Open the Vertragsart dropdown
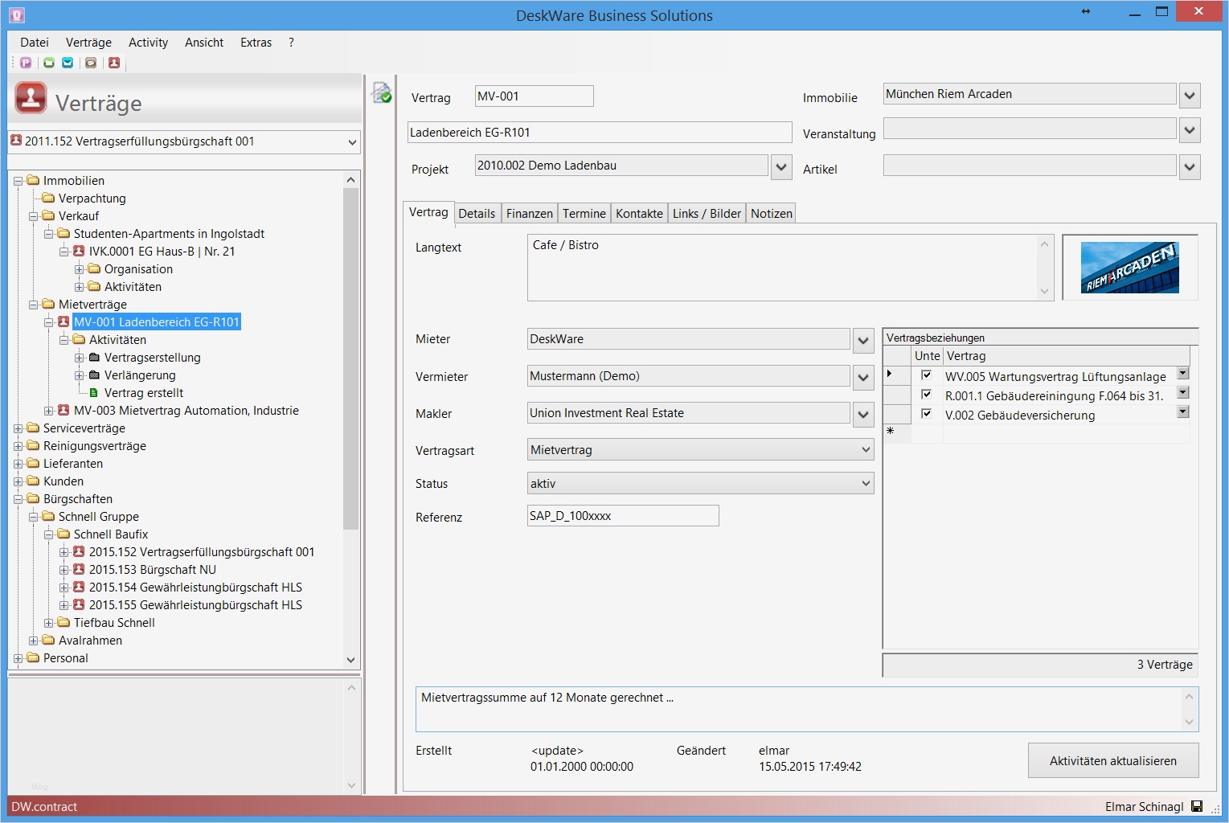1229x823 pixels. pos(866,450)
